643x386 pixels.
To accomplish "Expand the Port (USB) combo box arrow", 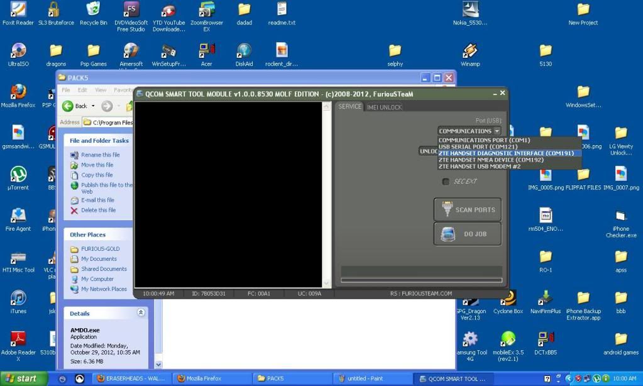I will 497,131.
